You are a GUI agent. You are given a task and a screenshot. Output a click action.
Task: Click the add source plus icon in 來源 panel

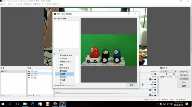(x=28, y=95)
